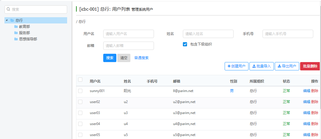The height and width of the screenshot is (139, 321).
Task: Focus the sidebar 搜索 input box
Action: [x=36, y=10]
